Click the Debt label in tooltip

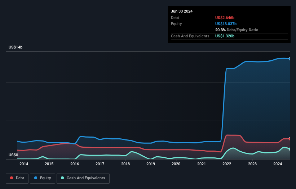click(x=175, y=18)
